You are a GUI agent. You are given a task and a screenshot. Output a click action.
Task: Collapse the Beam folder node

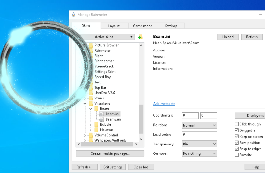90,109
